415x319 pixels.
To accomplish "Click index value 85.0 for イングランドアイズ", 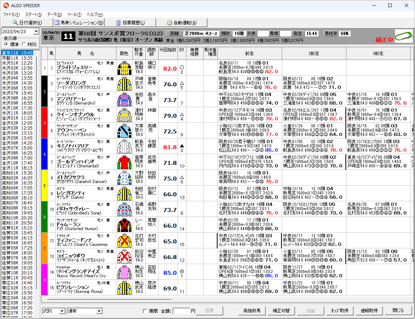I will point(170,273).
